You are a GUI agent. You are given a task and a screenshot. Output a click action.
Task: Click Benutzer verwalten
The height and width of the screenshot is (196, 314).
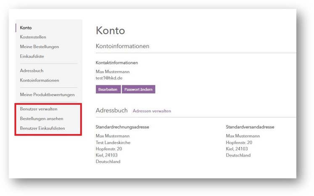[x=39, y=109]
